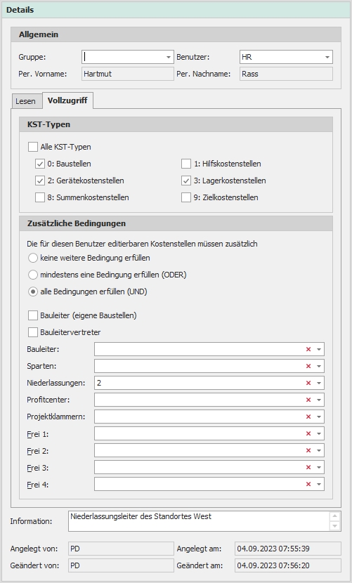Click the KST-Typen section header
352x583 pixels.
point(176,124)
